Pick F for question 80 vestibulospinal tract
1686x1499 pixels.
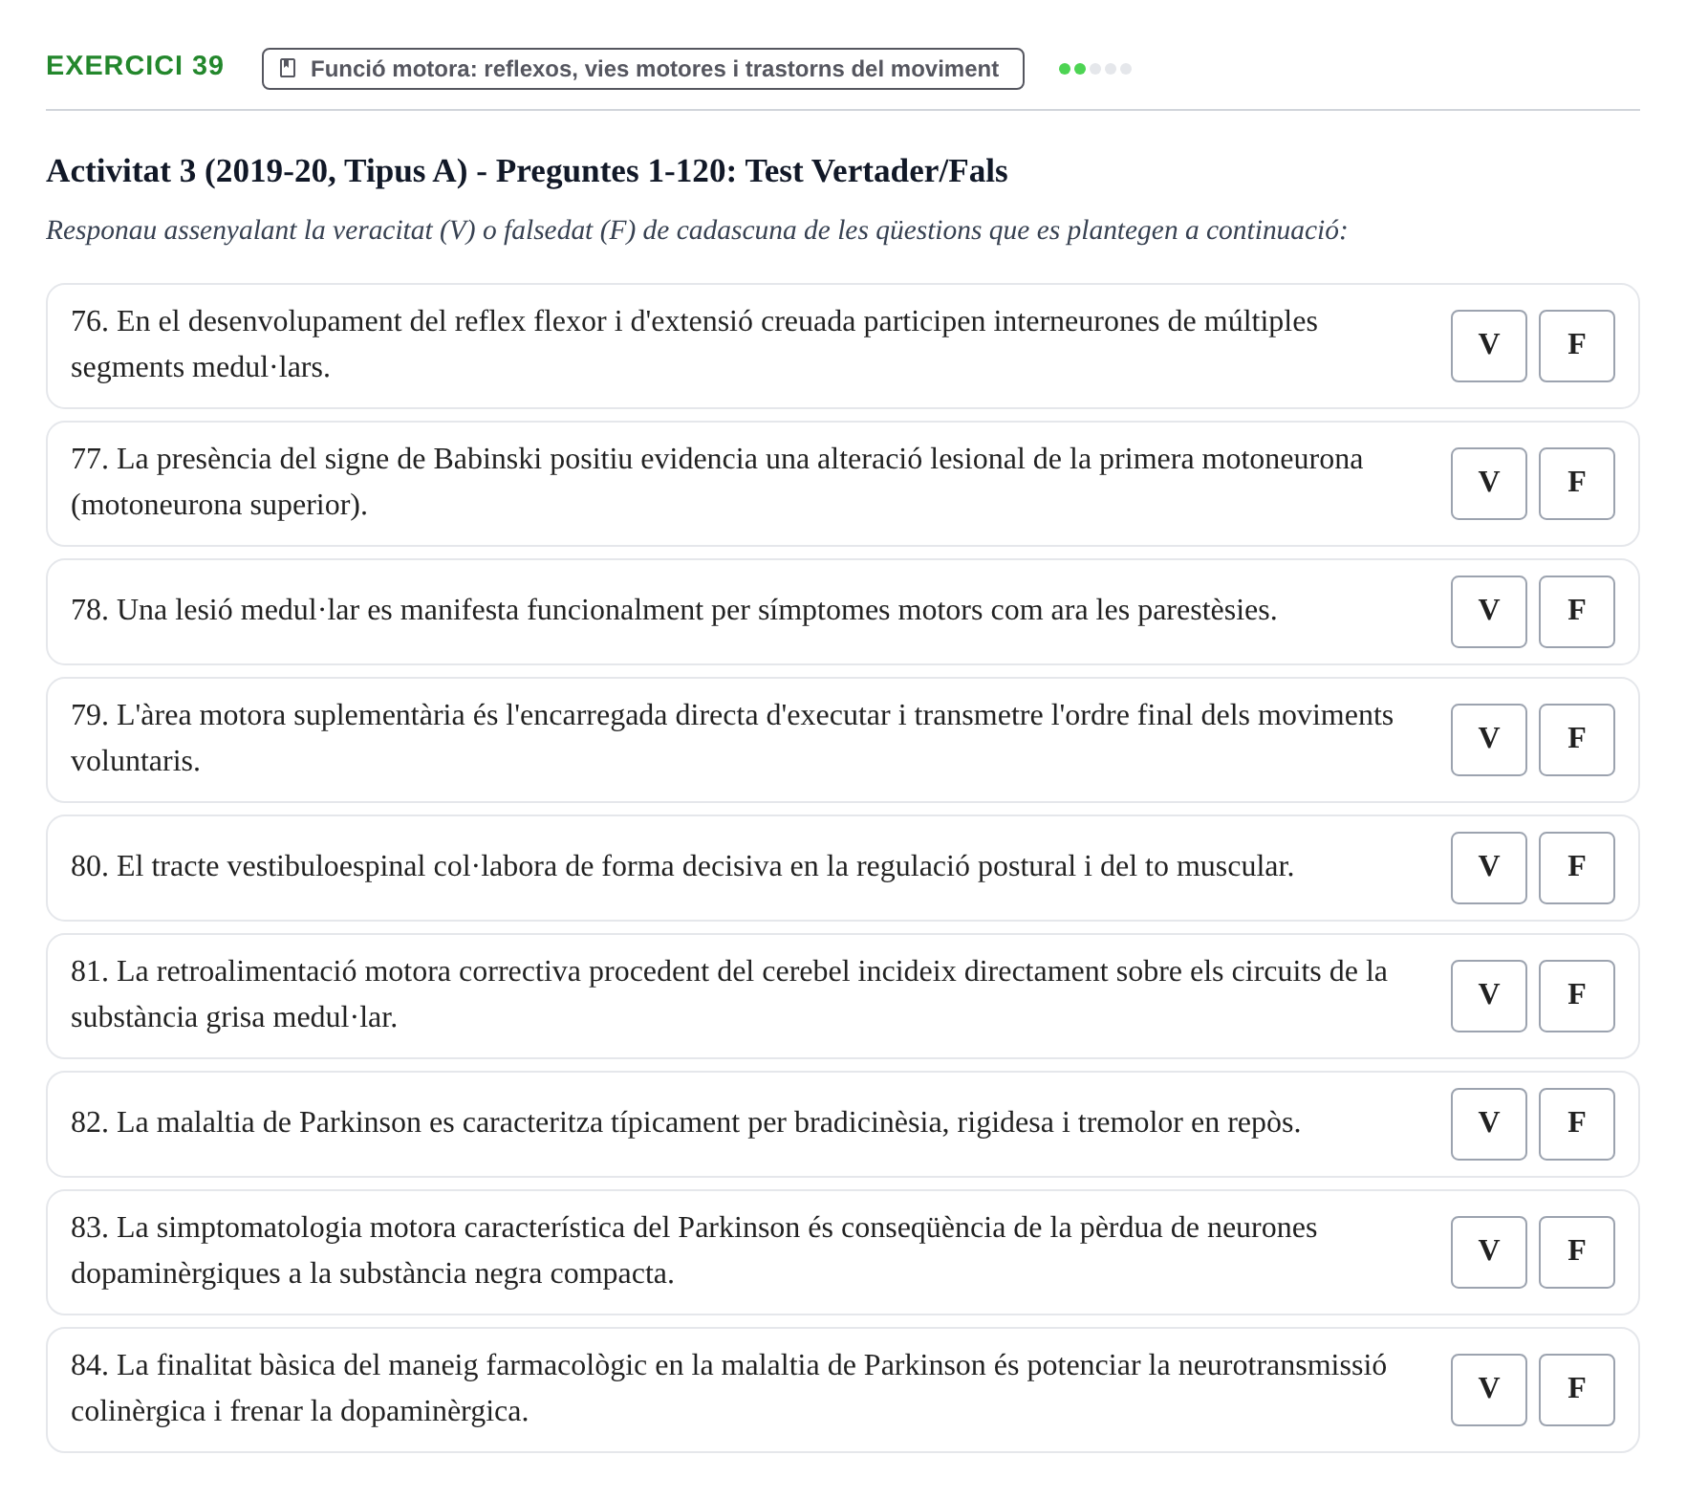click(1577, 868)
